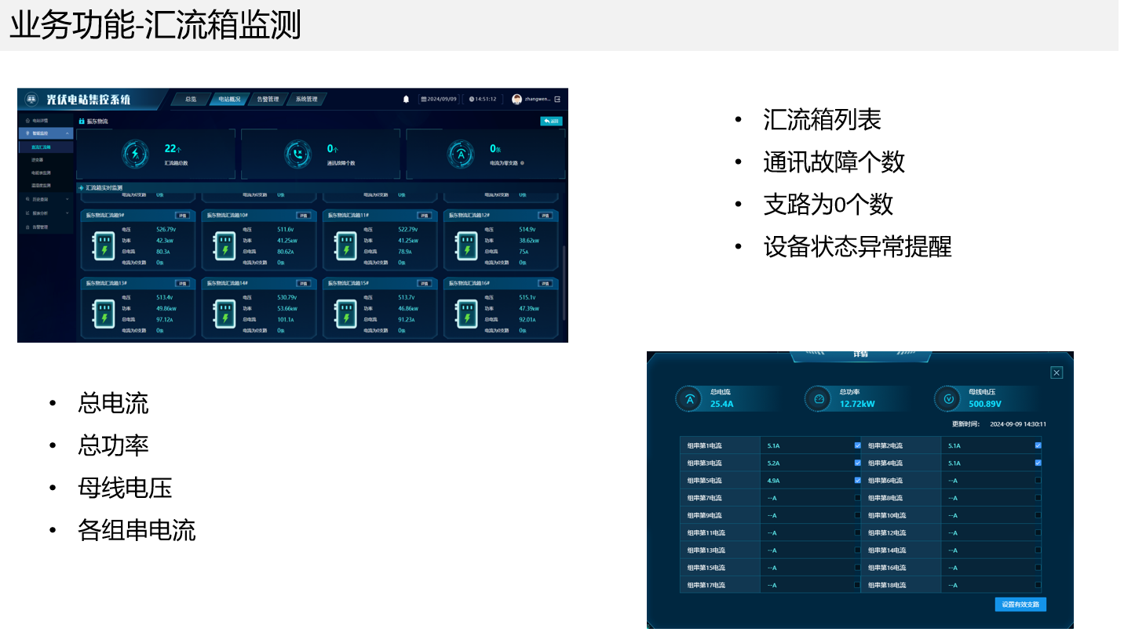Click the vertical scrollbar of combiner list
Viewport: 1146px width, 632px height.
pyautogui.click(x=564, y=282)
